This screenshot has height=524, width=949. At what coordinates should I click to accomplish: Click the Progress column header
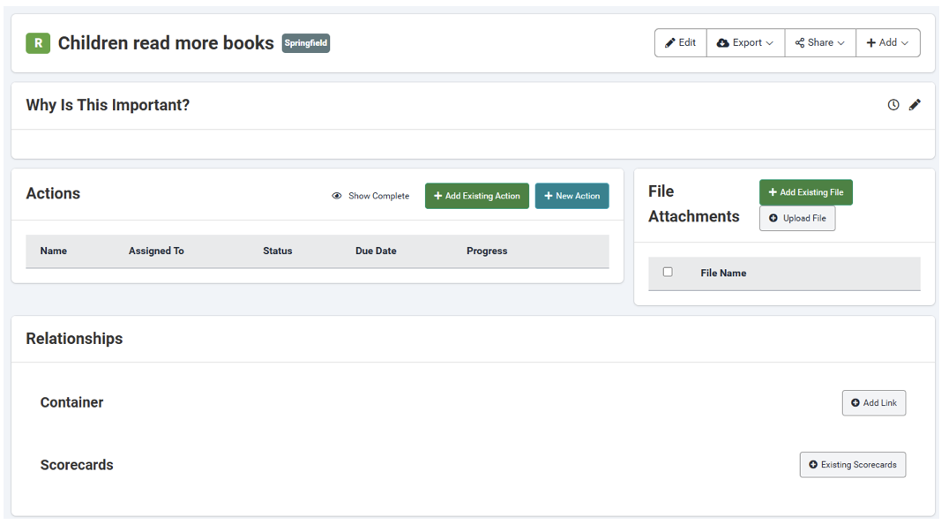pyautogui.click(x=487, y=251)
